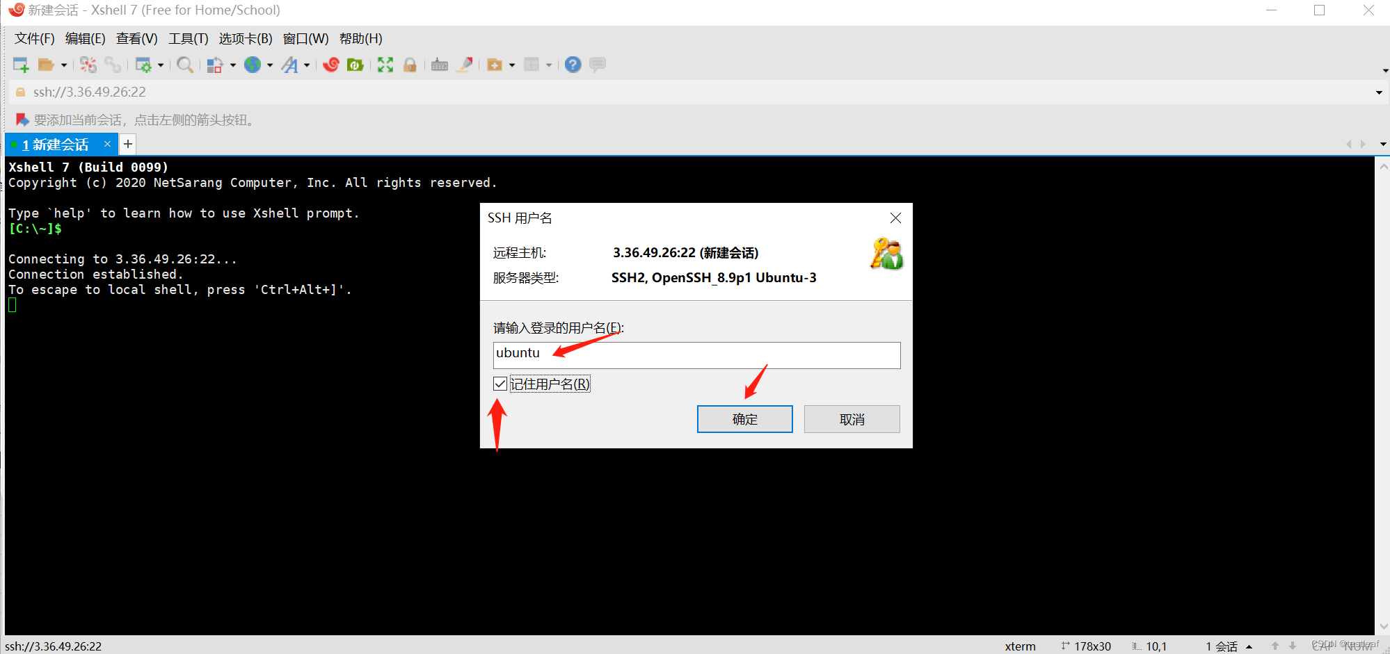Open the toolbar overflow arrow at far right
This screenshot has height=654, width=1390.
[x=1385, y=70]
